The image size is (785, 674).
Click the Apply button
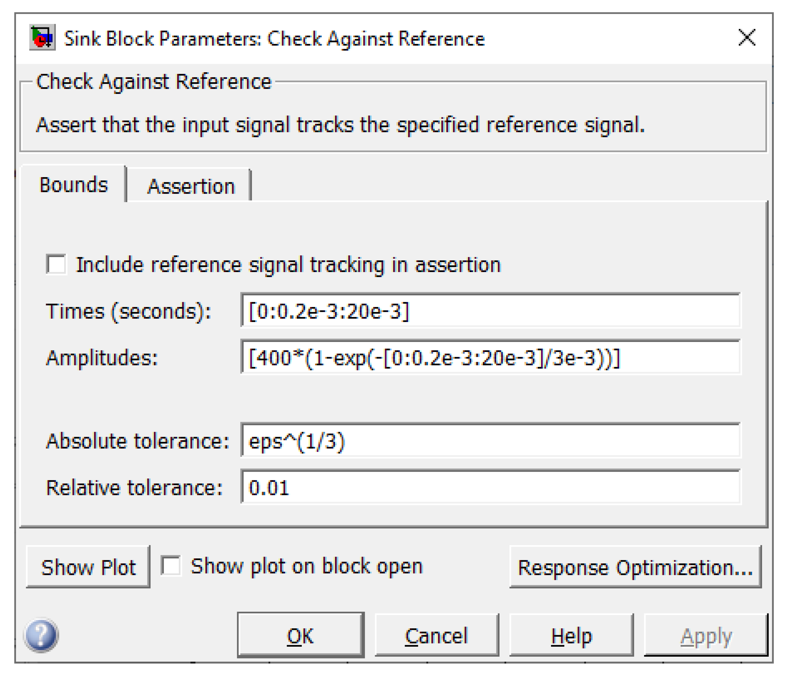[706, 636]
